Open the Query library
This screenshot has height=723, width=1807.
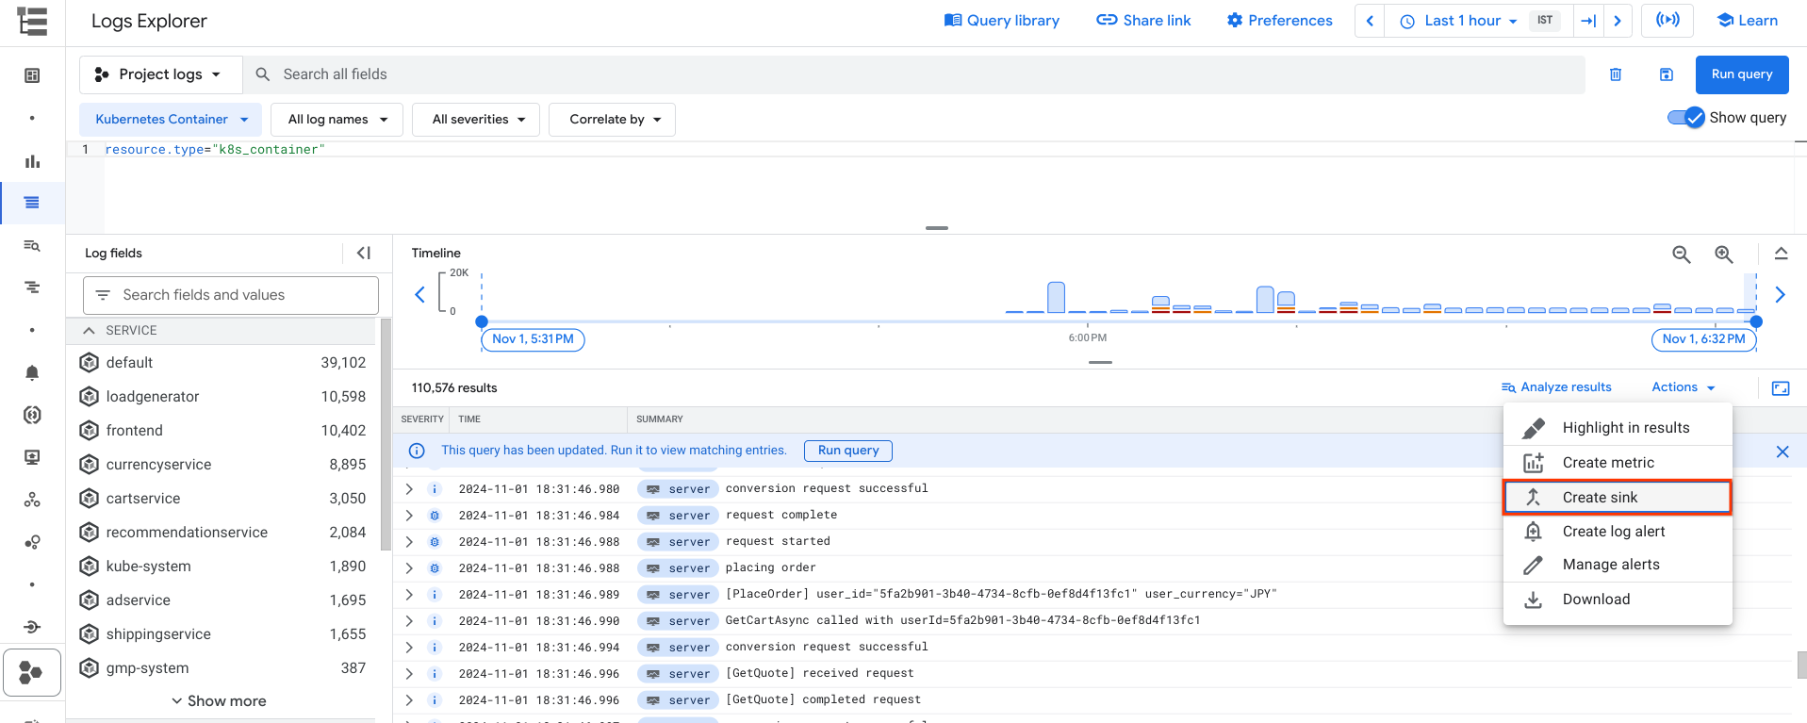coord(1001,21)
